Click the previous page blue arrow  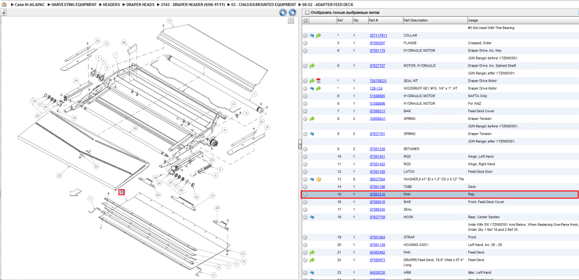point(283,13)
